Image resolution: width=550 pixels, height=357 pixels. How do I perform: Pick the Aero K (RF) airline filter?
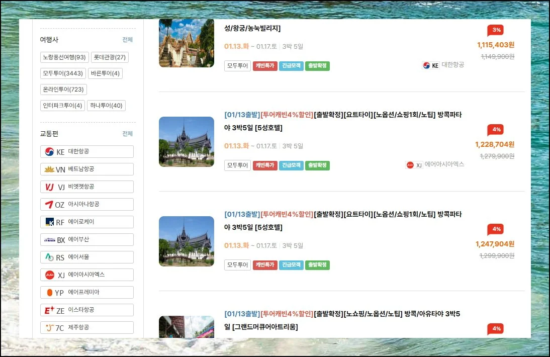tap(86, 222)
